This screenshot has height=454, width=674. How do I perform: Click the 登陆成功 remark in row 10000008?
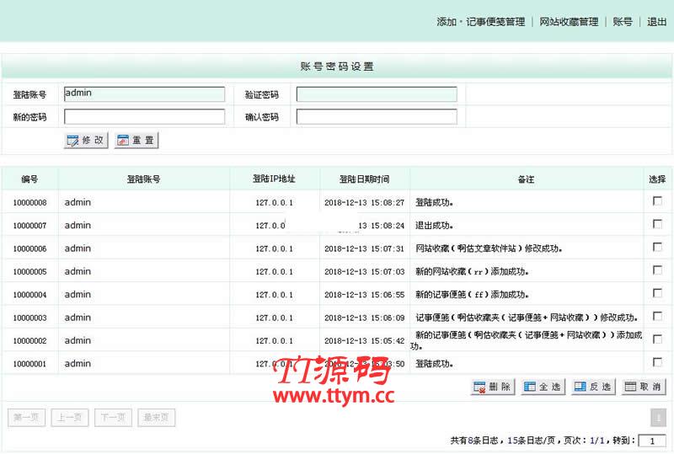coord(435,202)
